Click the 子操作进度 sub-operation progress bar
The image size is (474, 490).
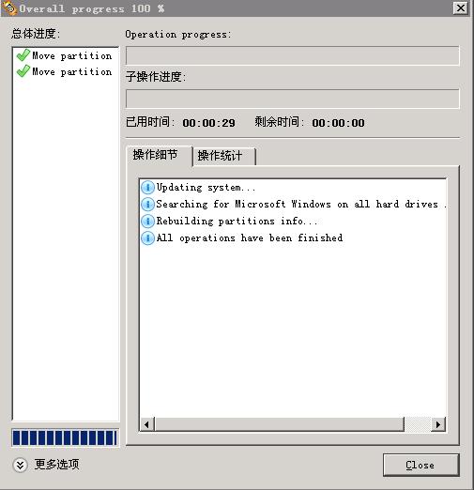click(293, 99)
